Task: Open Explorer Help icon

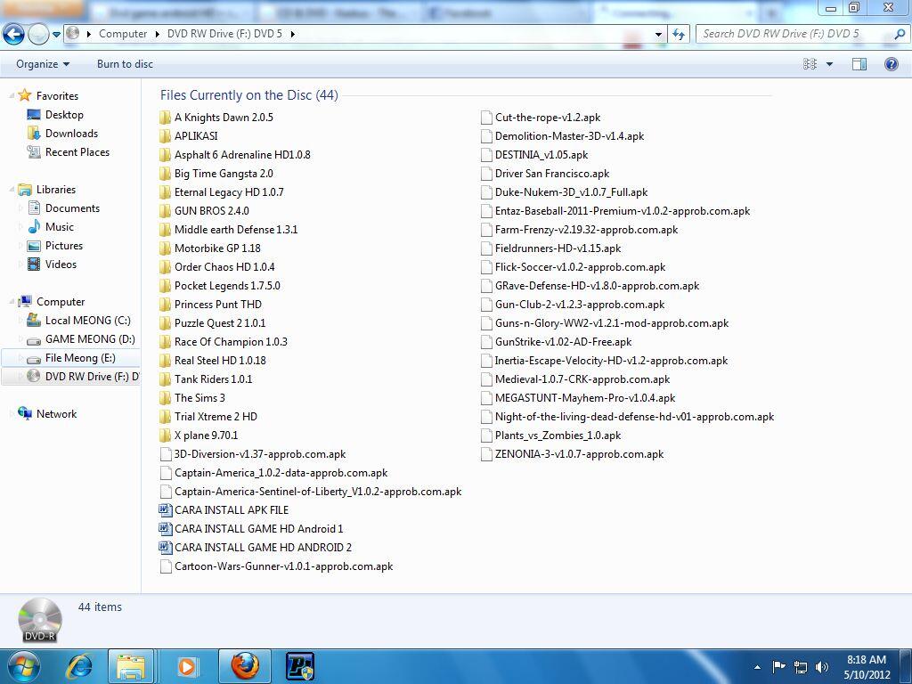Action: point(891,64)
